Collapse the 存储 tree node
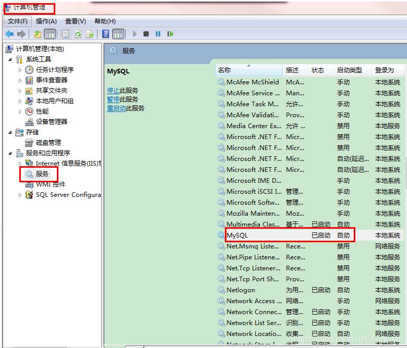 point(10,132)
